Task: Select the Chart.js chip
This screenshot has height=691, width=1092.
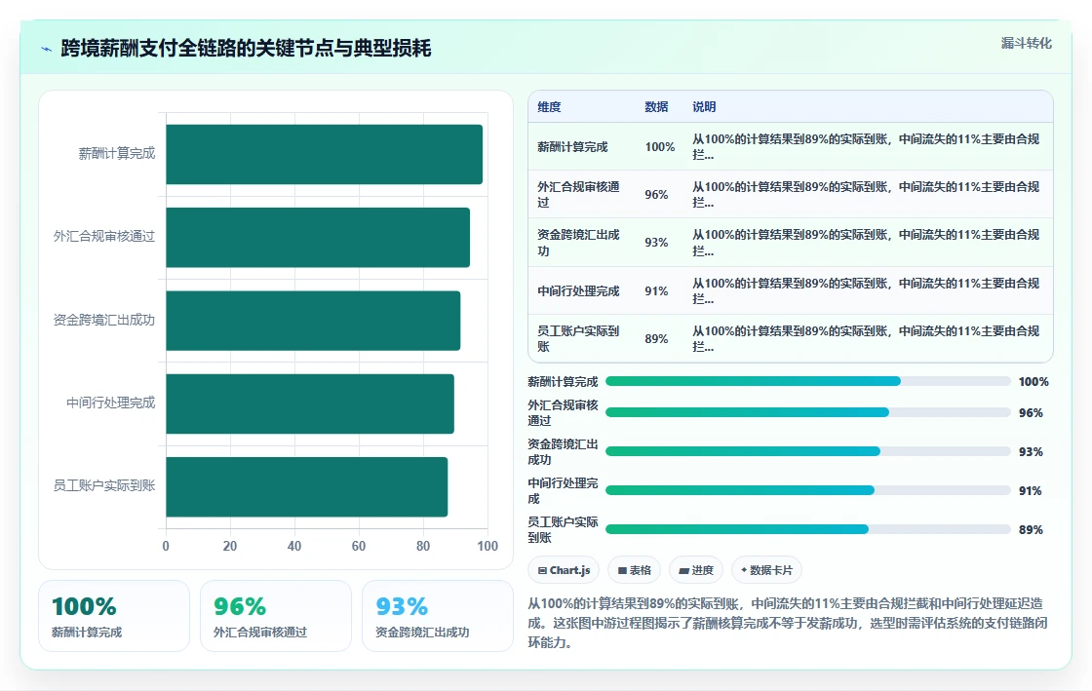Action: (564, 570)
